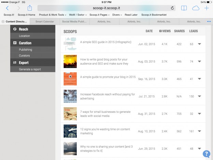Add a new tab with plus icon
The height and width of the screenshot is (160, 213).
coord(207,8)
